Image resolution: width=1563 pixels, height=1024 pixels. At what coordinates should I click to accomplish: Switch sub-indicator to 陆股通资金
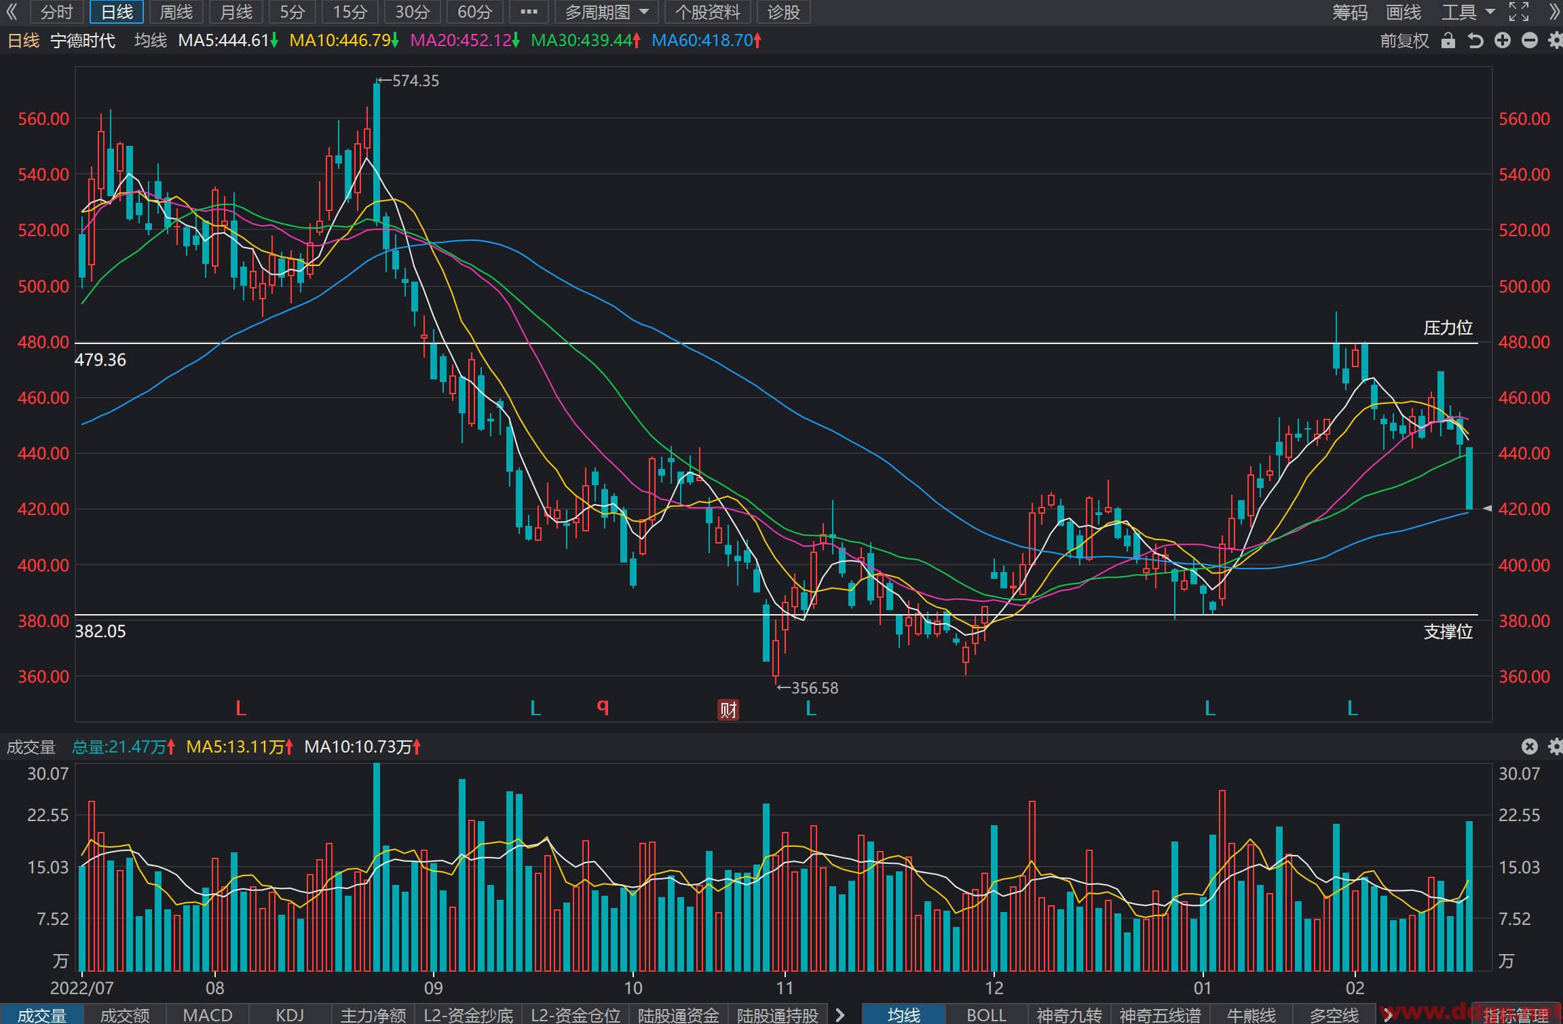(679, 1015)
